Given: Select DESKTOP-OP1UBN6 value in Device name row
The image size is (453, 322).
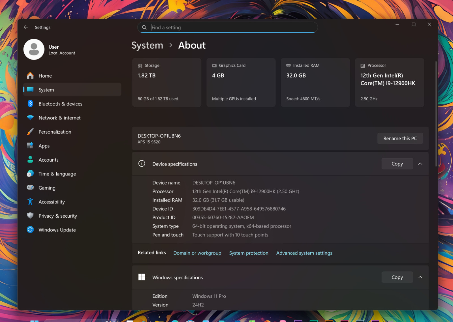Looking at the screenshot, I should [214, 183].
